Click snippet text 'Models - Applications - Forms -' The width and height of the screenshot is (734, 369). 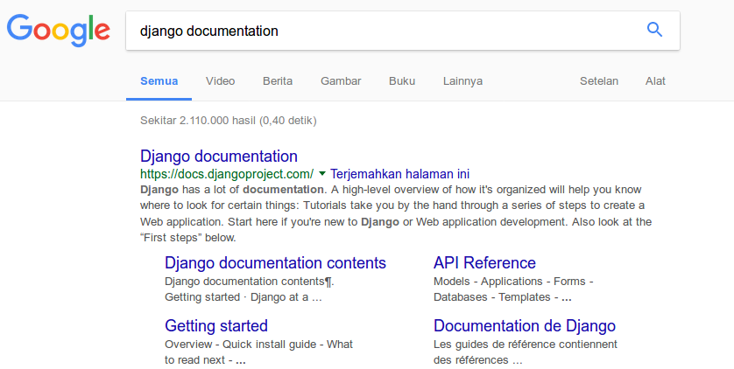[513, 282]
